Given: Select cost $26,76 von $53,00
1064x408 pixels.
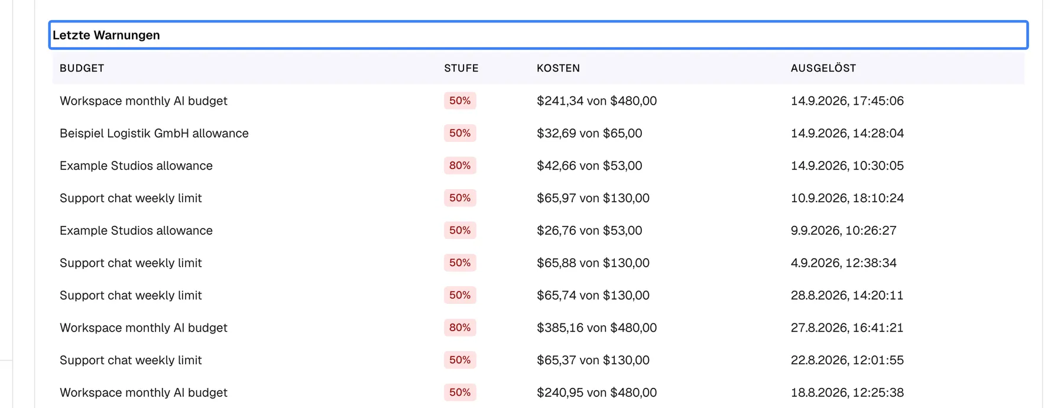Looking at the screenshot, I should (x=589, y=231).
